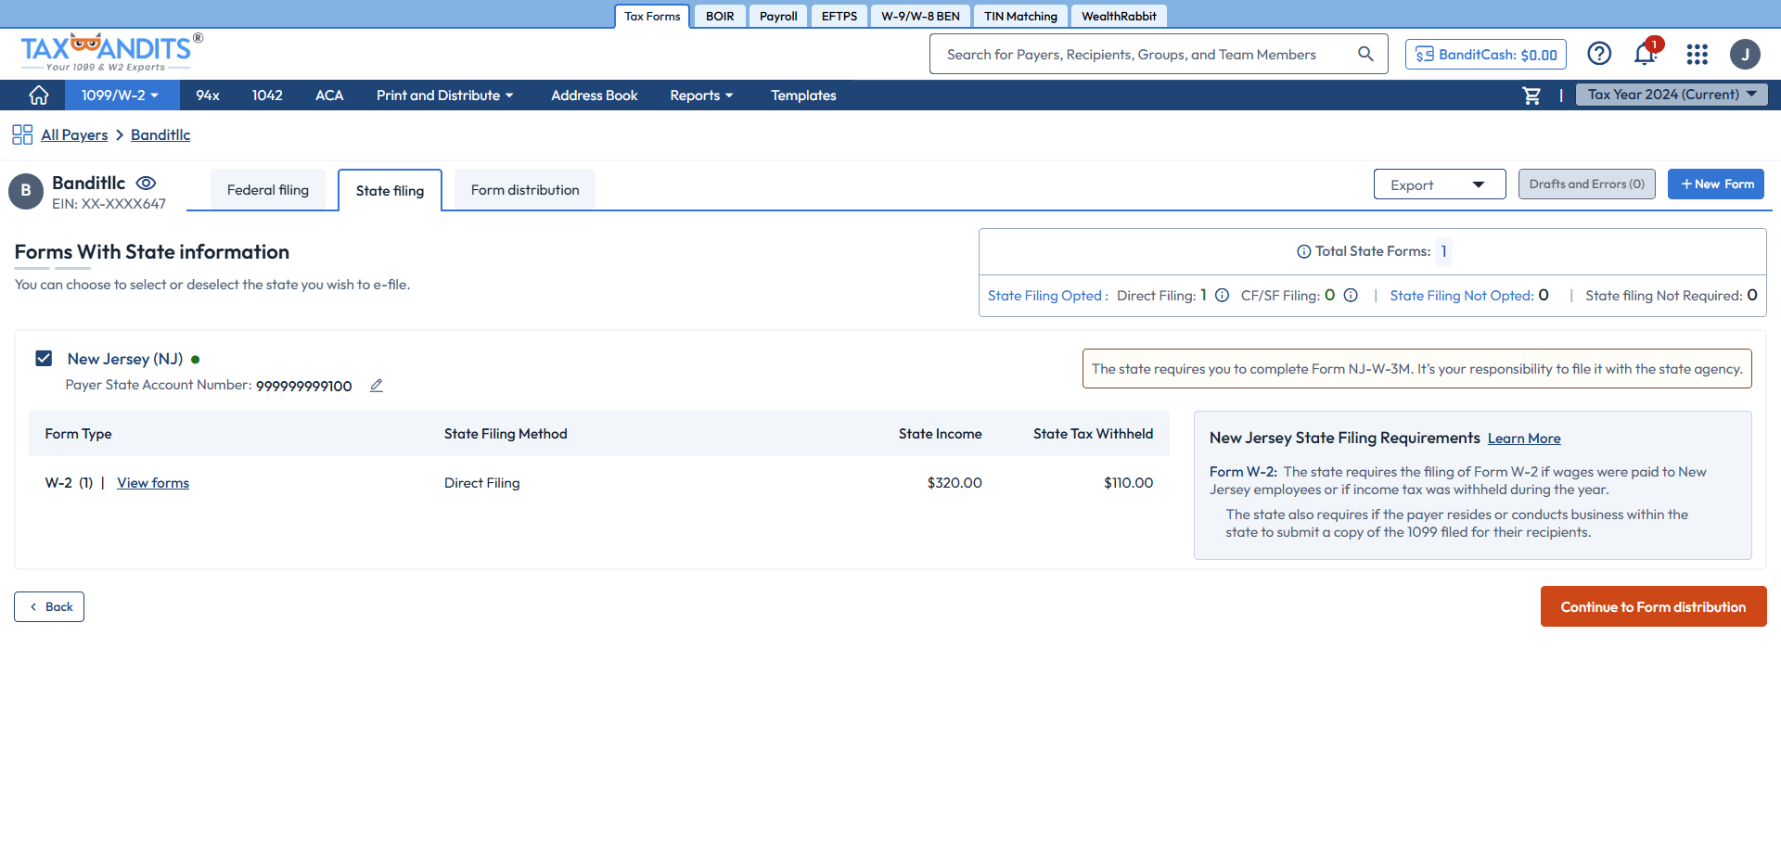Switch to W-9/W-8 BEN top tab

920,17
